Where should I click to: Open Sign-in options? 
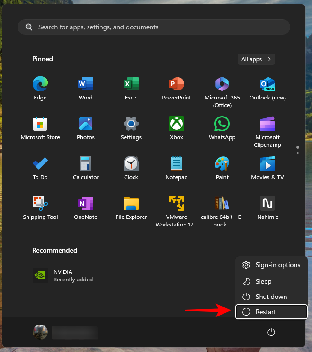[x=271, y=265]
